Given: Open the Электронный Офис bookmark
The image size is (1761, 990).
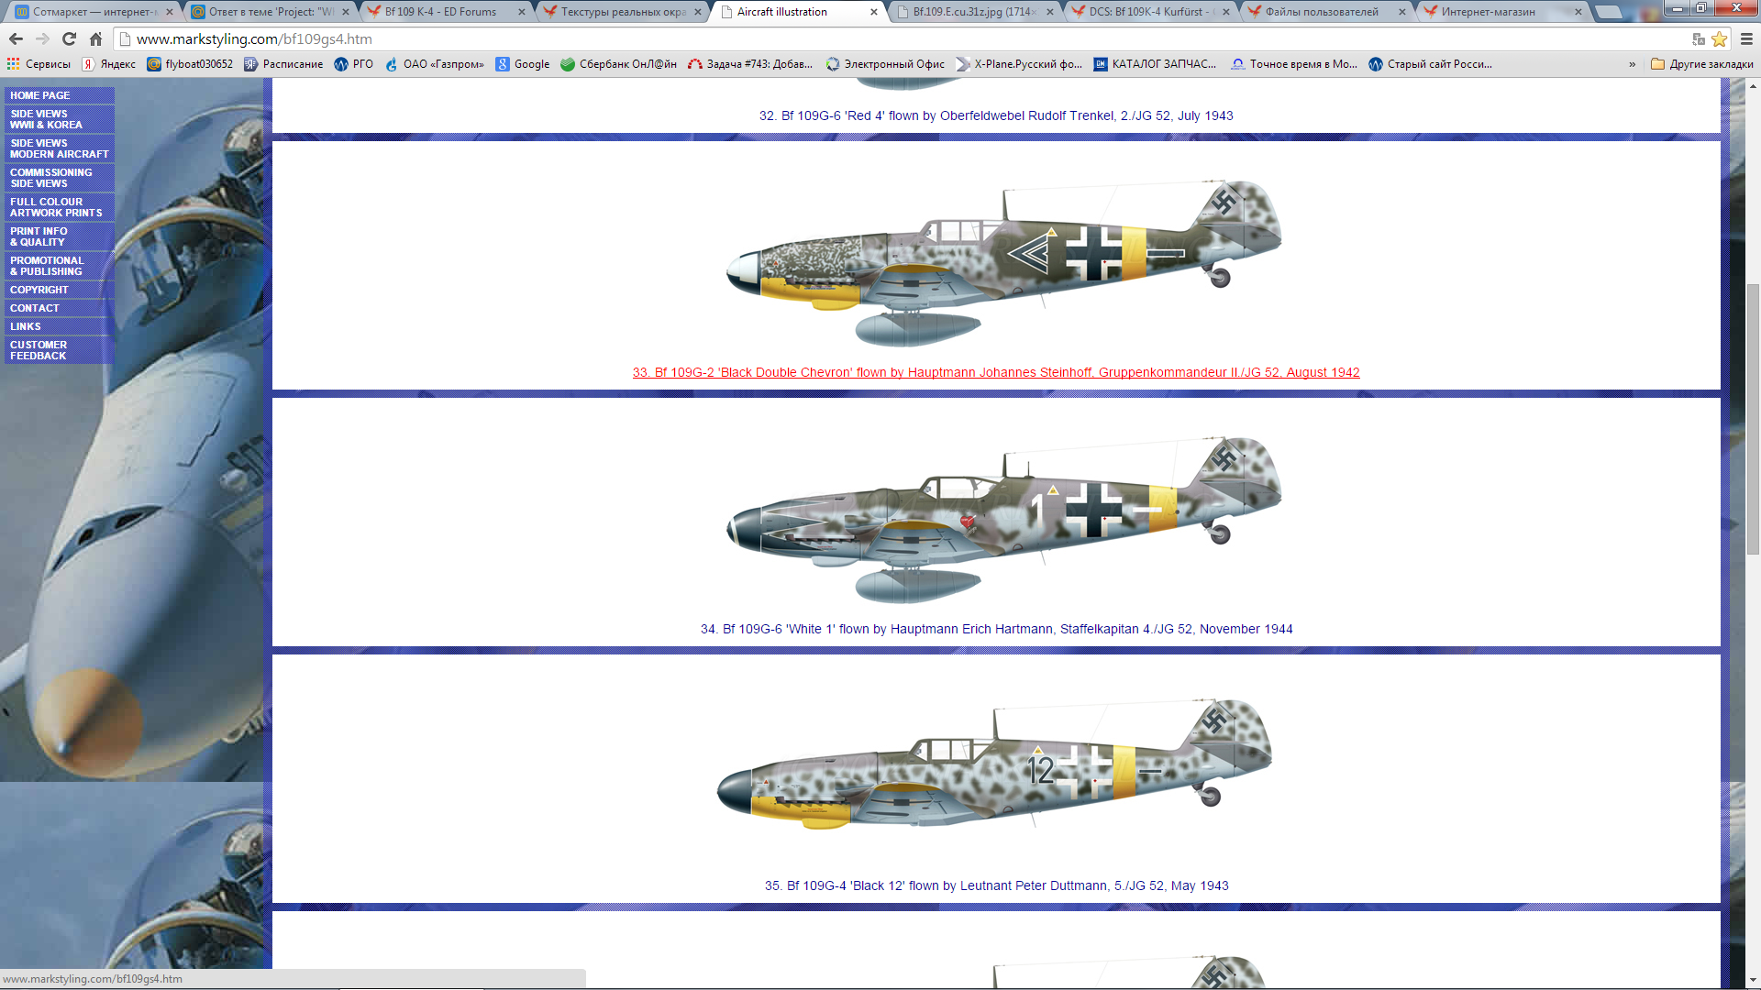Looking at the screenshot, I should 885,64.
